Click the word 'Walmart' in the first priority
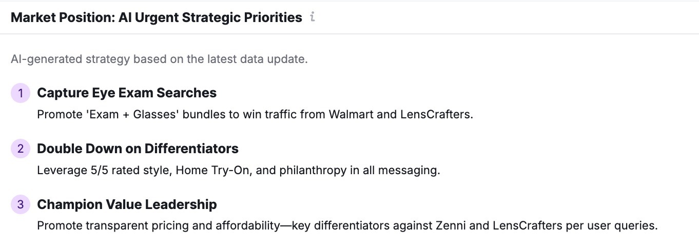 point(351,114)
